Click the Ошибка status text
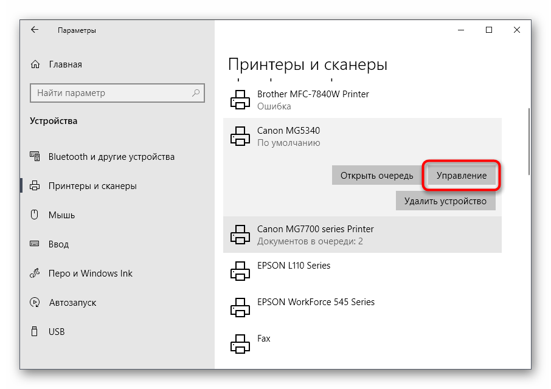 274,106
